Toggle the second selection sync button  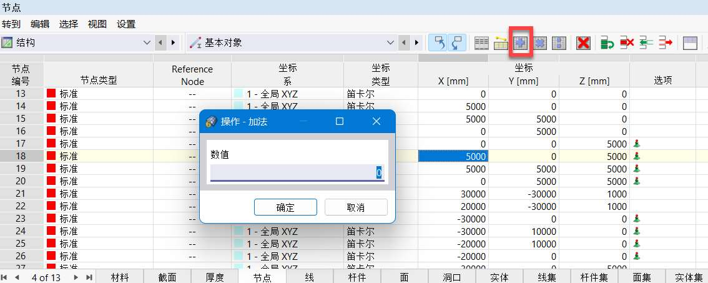[x=457, y=43]
